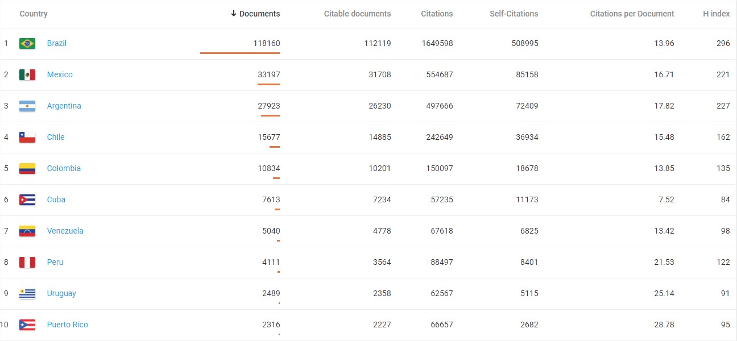Click the Citations column header
Image resolution: width=737 pixels, height=341 pixels.
(x=437, y=14)
